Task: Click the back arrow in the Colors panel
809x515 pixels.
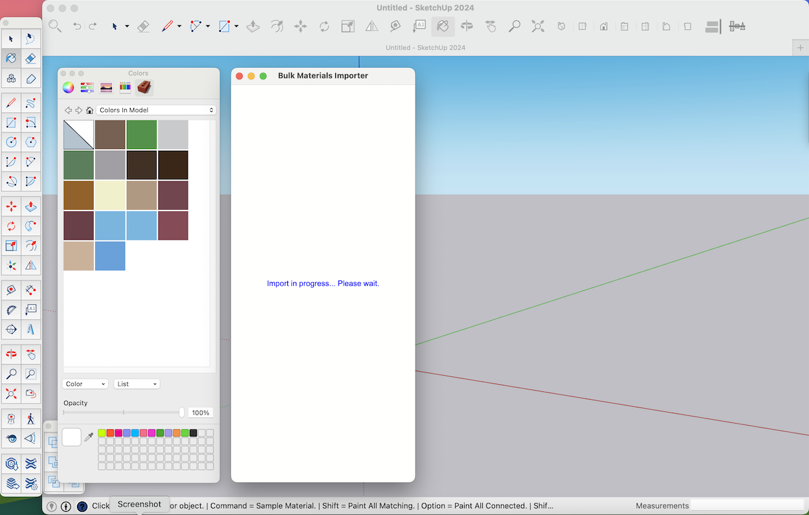Action: point(68,110)
